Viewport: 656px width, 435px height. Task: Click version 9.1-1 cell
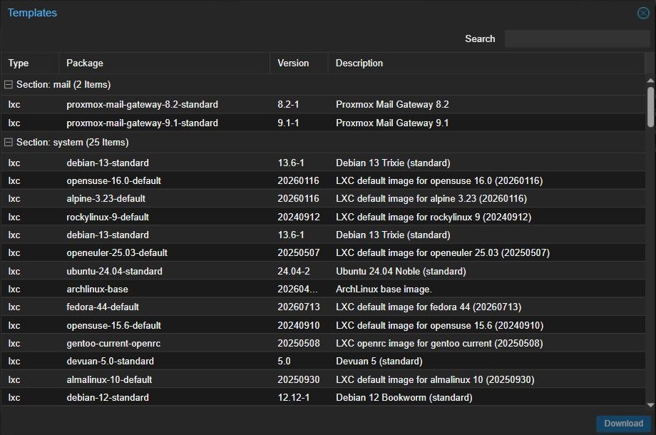(288, 123)
